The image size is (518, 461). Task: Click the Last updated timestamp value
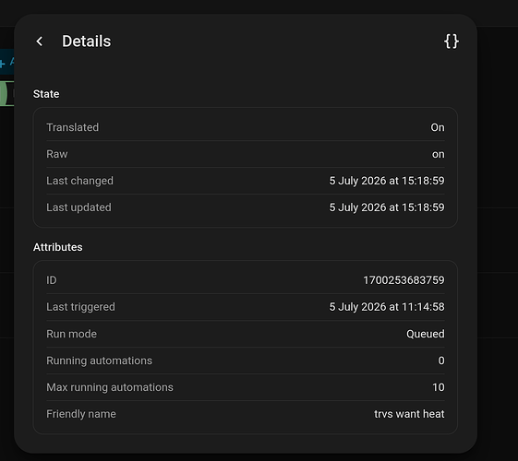(x=387, y=207)
